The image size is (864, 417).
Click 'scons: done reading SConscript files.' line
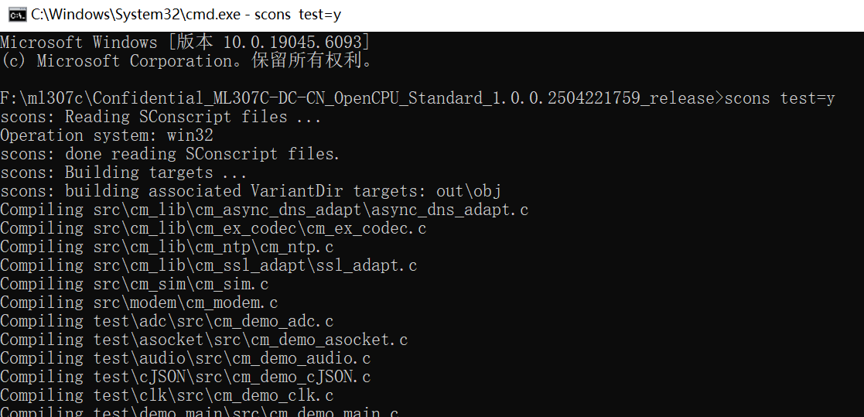[x=169, y=154]
